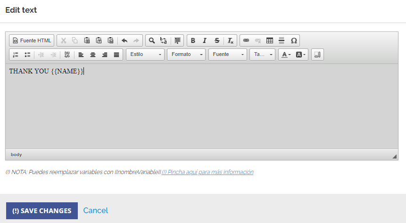
Task: Click the remove format icon
Action: coord(230,40)
